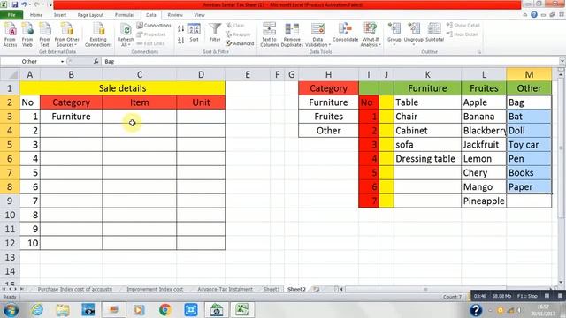Open the From Other Sources menu

[67, 34]
